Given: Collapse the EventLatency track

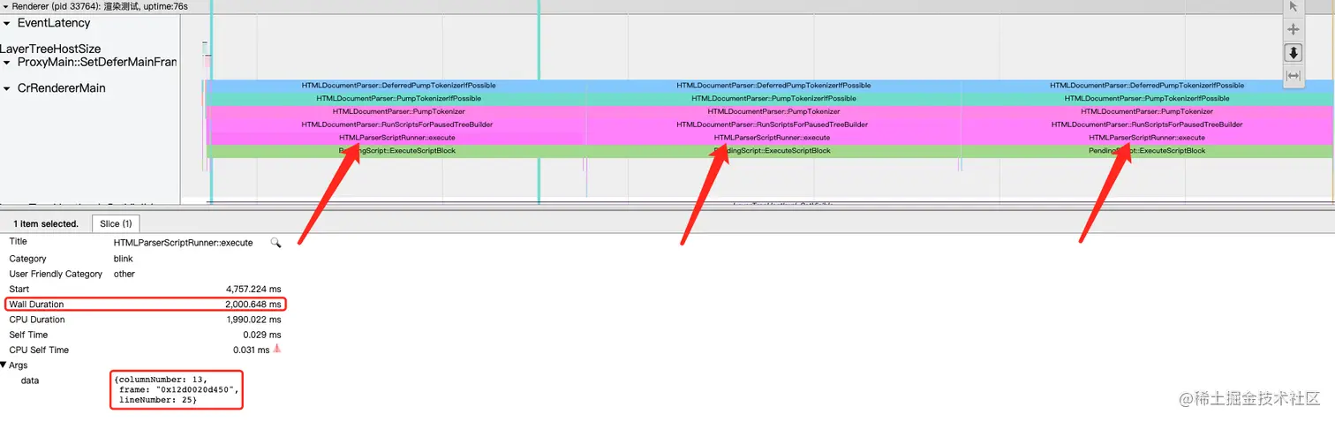Looking at the screenshot, I should click(7, 24).
